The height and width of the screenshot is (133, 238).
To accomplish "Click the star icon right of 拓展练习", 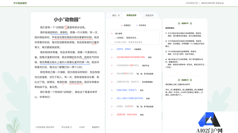I will click(191, 80).
